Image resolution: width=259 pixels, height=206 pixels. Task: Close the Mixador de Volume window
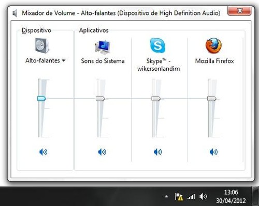(239, 11)
